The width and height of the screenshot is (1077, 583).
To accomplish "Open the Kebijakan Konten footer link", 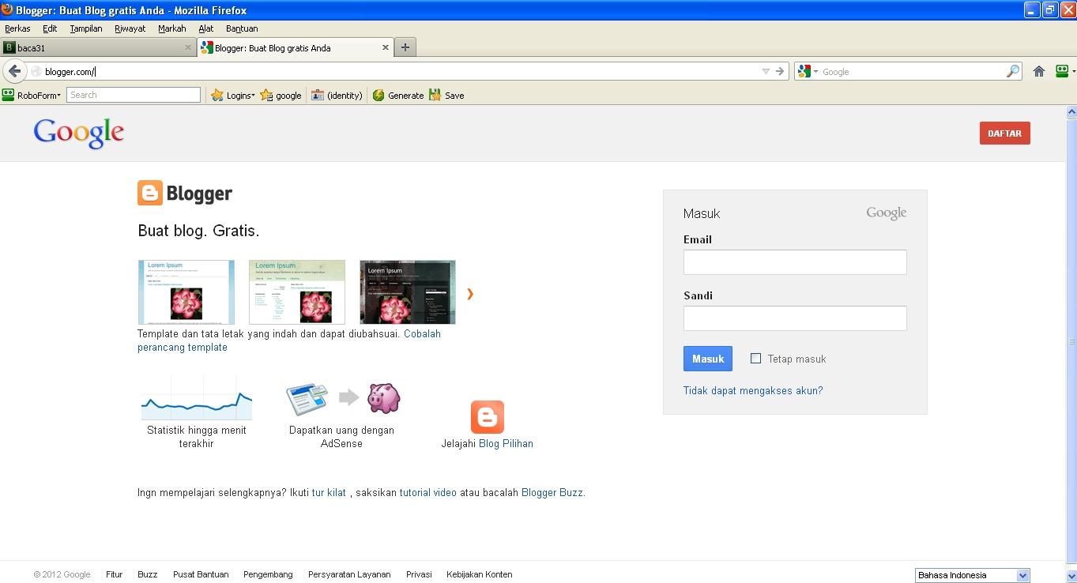I will pyautogui.click(x=480, y=574).
